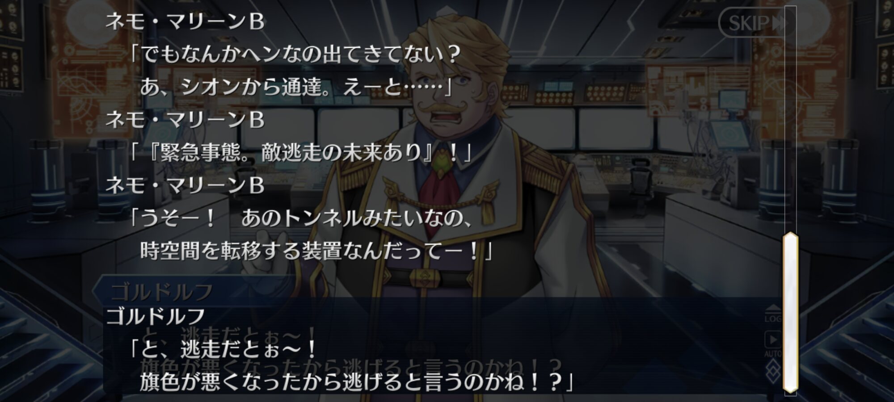Click the fast-forward arrows beside SKIP

[778, 23]
